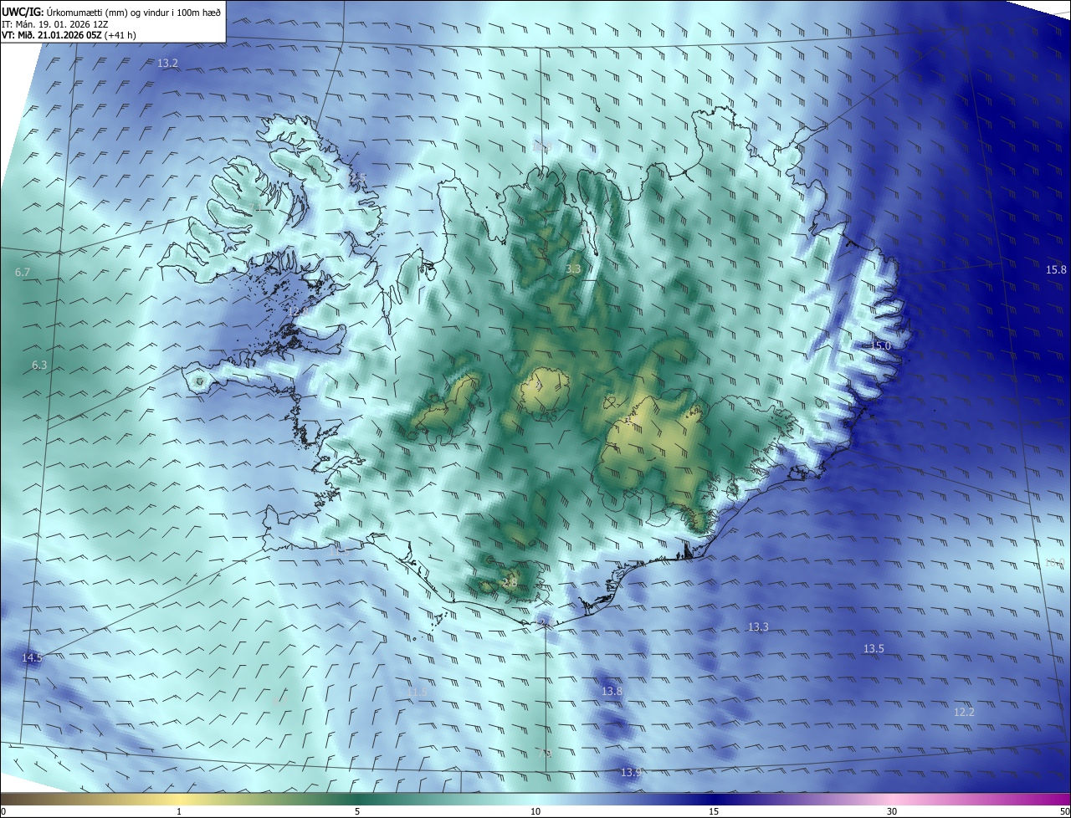Click the 0 label on the color scale
The image size is (1071, 818).
3,812
